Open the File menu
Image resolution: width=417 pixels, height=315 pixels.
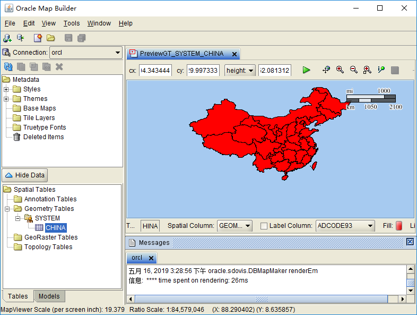(10, 23)
